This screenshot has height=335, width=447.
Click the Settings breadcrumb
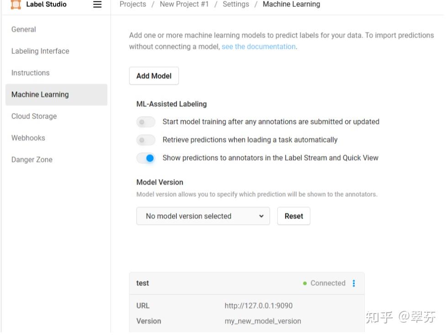tap(236, 5)
